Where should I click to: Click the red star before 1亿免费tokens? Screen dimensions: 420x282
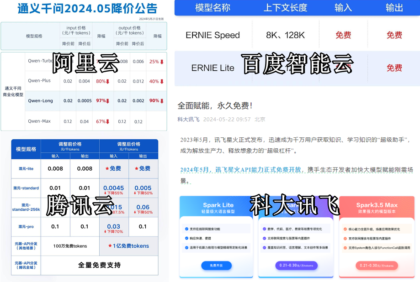(x=110, y=246)
